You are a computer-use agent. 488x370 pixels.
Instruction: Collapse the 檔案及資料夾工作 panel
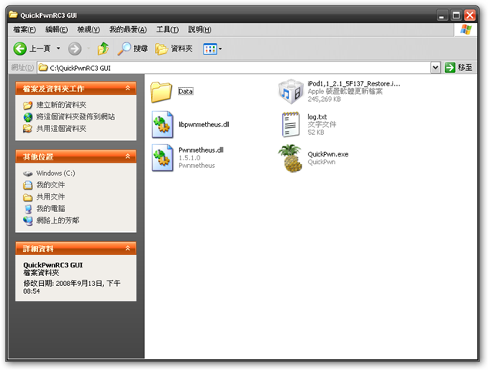[x=128, y=89]
